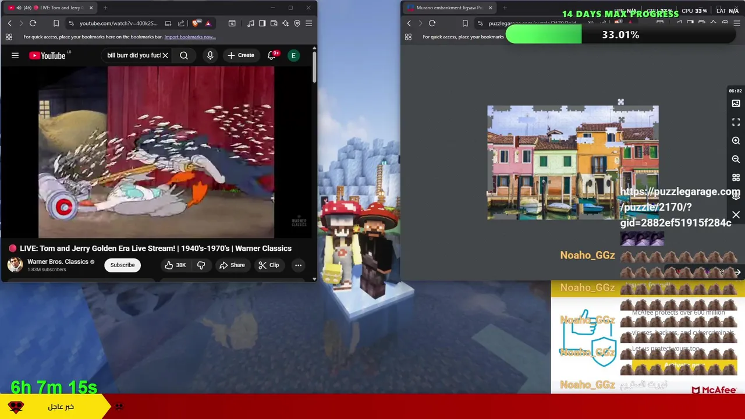The width and height of the screenshot is (745, 419).
Task: Bookmark the YouTube page
Action: pos(56,23)
